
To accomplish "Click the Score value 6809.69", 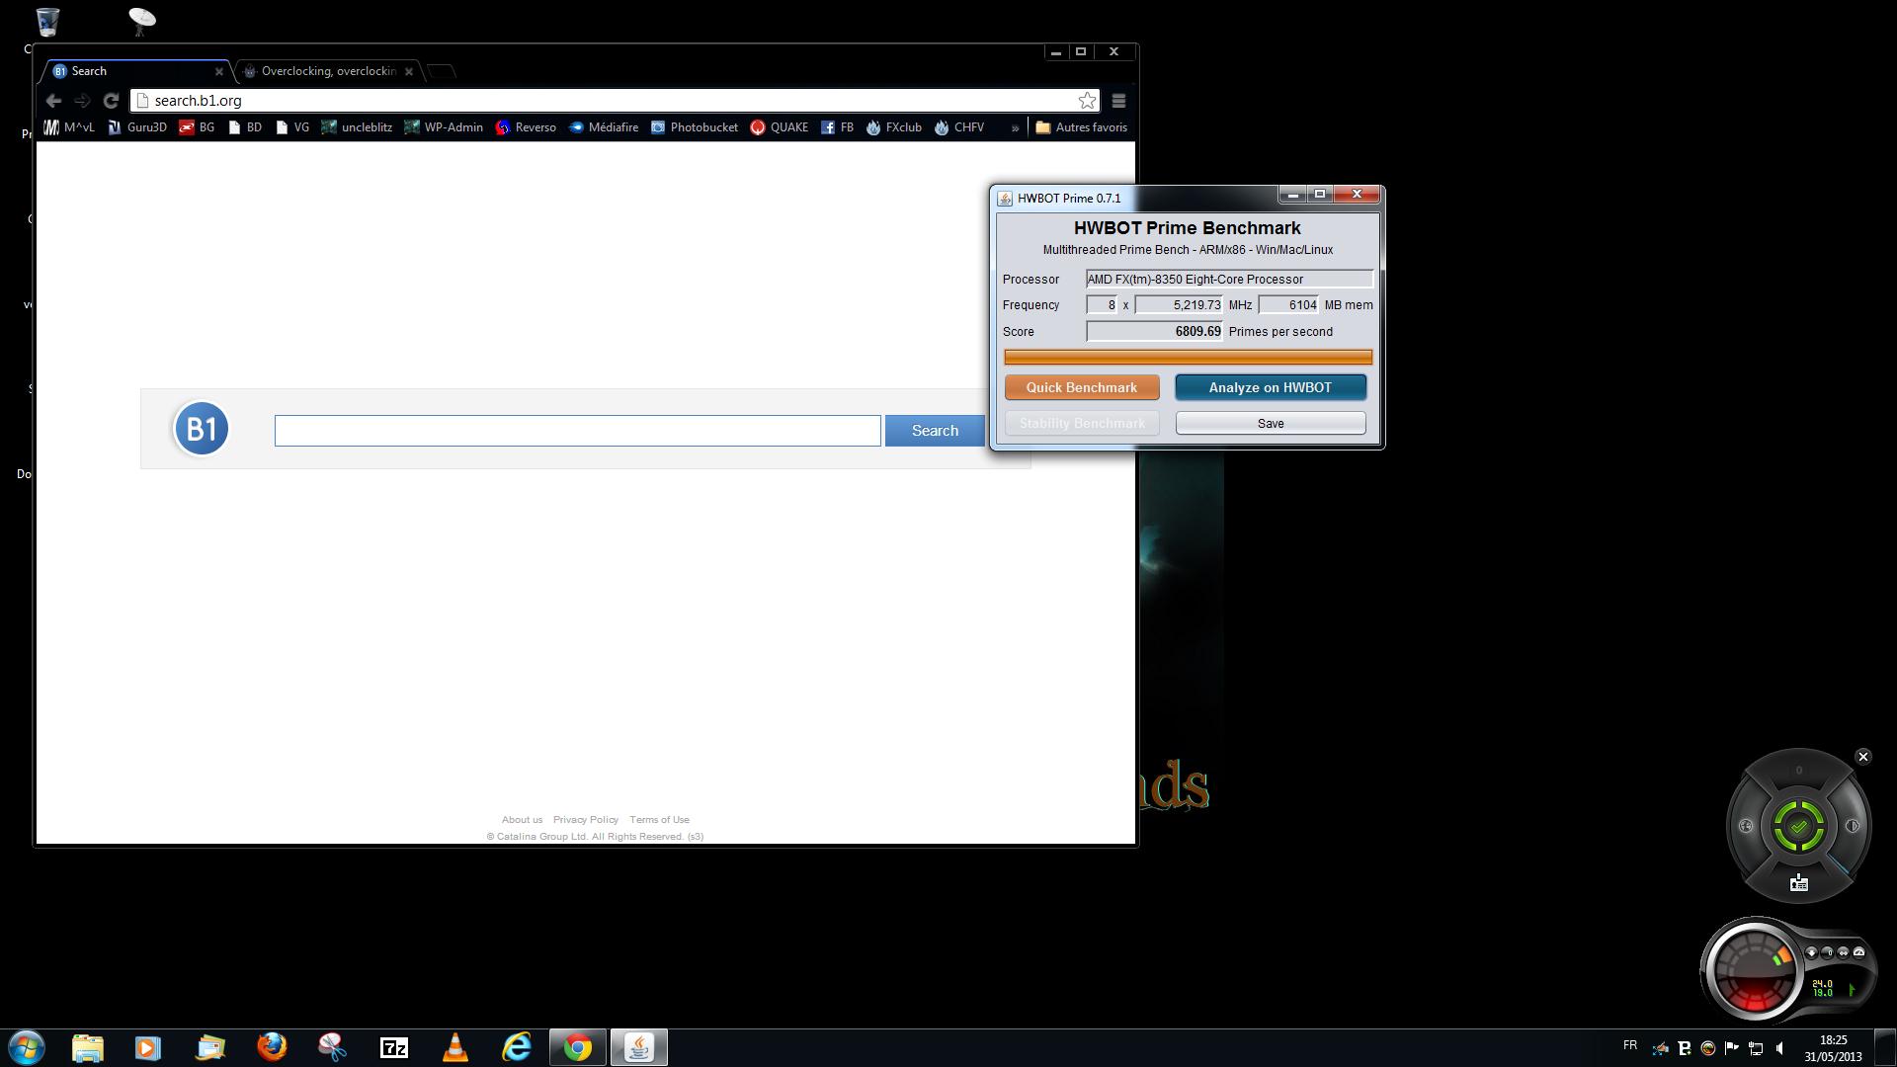I will [x=1154, y=332].
